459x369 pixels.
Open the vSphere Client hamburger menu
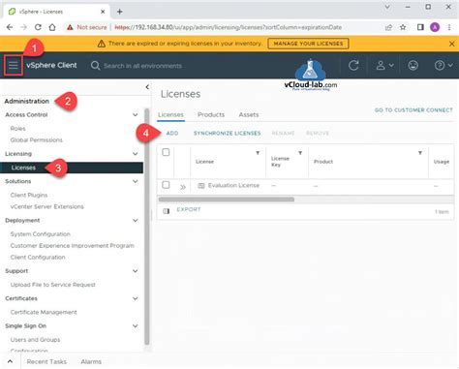click(x=14, y=65)
